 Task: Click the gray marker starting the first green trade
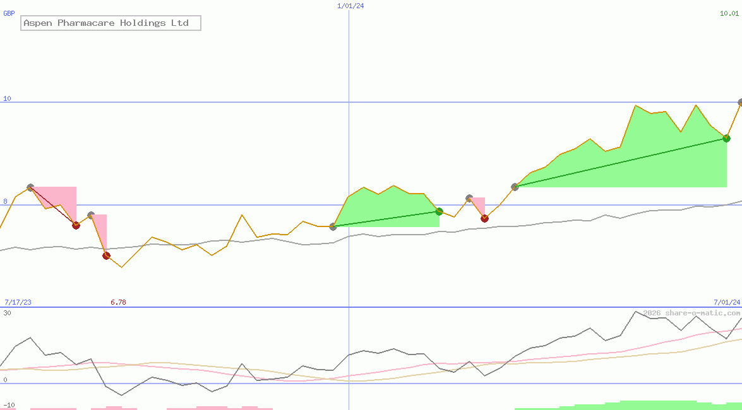[333, 227]
